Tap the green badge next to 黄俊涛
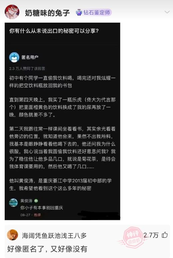 tap(36, 201)
